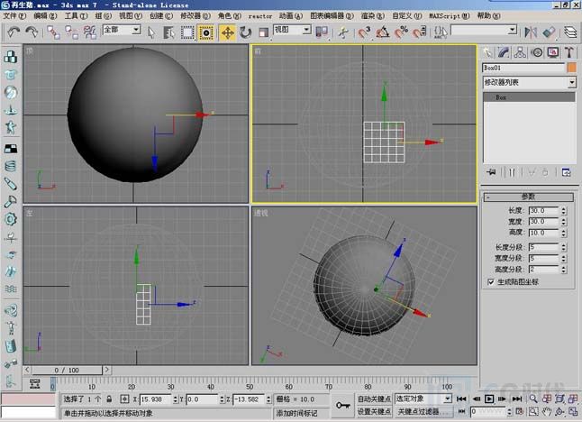Screen dimensions: 582x422
Task: Click the Undo arrow icon
Action: coord(14,32)
